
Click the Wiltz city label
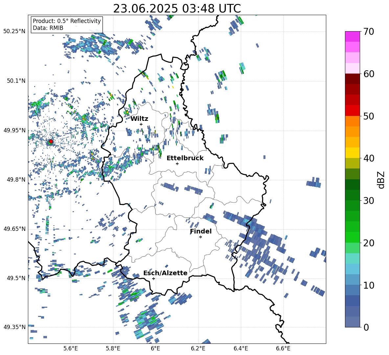coord(139,119)
